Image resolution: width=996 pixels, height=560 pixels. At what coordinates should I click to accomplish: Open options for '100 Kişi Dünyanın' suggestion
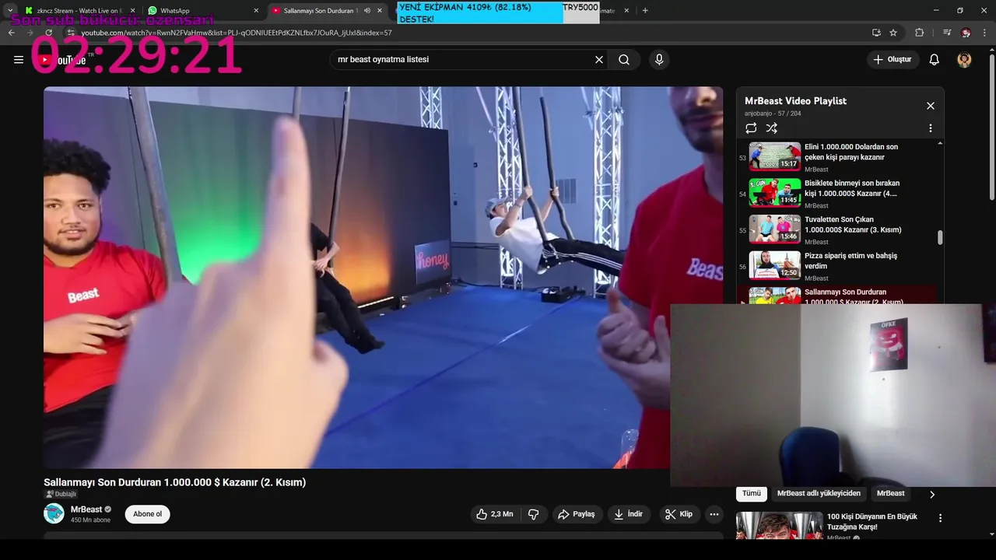940,518
